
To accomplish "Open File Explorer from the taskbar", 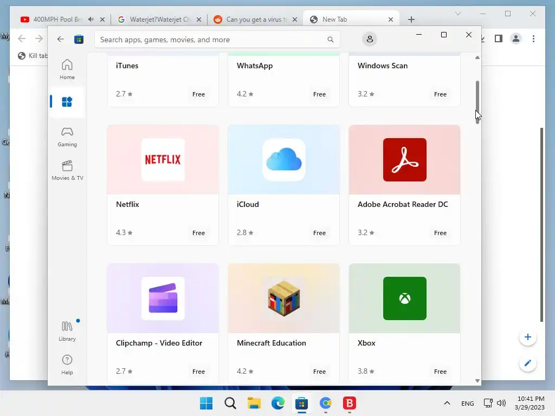I will 254,403.
